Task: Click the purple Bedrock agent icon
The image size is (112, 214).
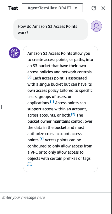Action: 15,53
